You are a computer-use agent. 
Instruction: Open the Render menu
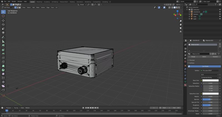(14, 2)
